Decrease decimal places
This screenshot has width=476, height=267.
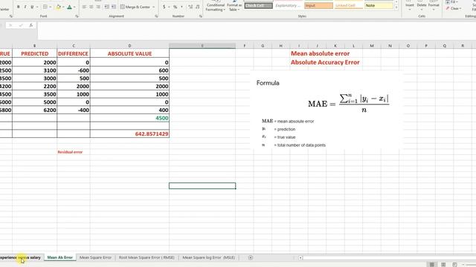[197, 7]
